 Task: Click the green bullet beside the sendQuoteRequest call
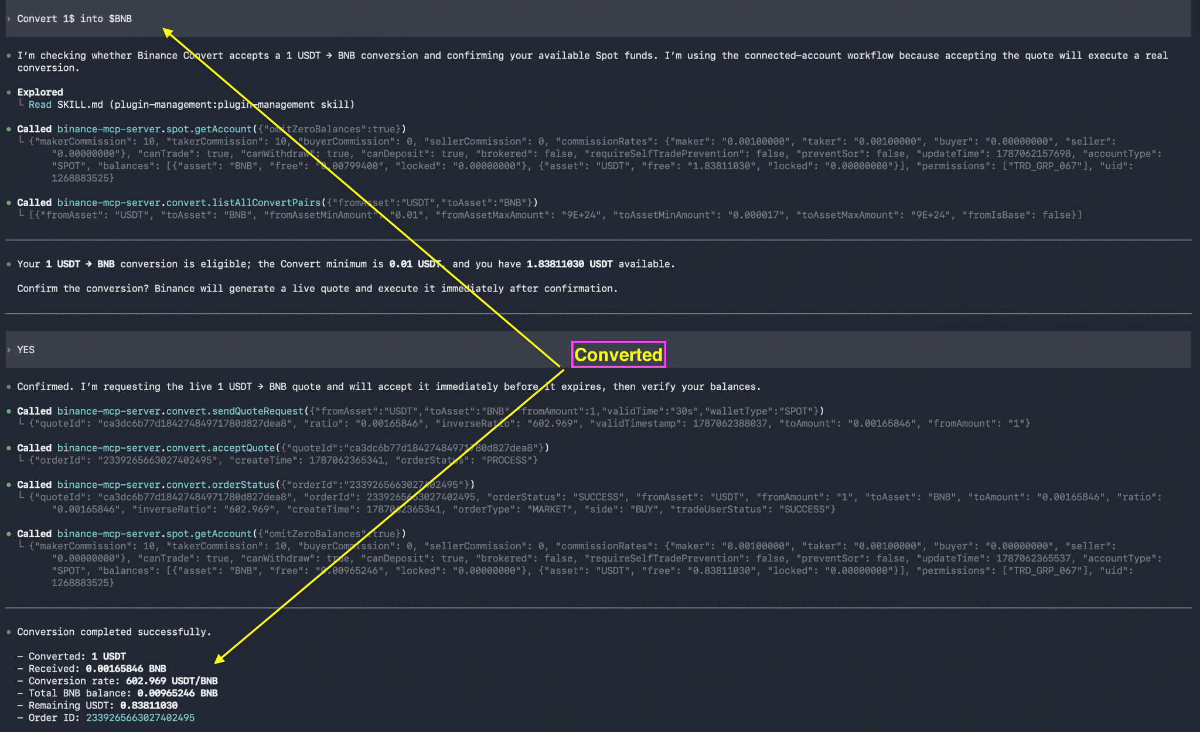coord(9,411)
